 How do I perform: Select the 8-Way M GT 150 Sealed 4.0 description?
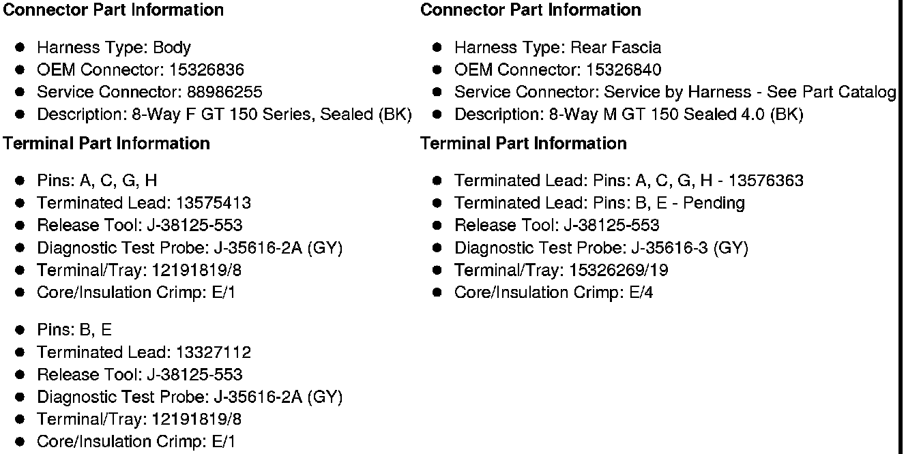click(x=628, y=115)
